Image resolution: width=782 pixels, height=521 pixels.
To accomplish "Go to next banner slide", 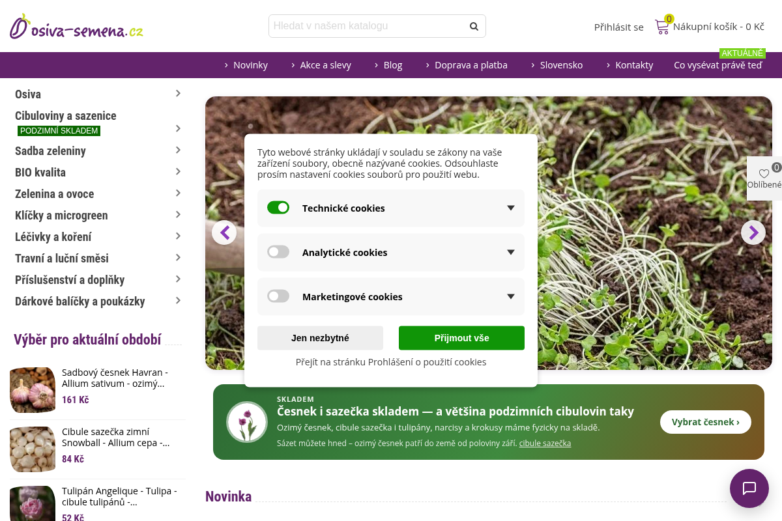I will [753, 232].
